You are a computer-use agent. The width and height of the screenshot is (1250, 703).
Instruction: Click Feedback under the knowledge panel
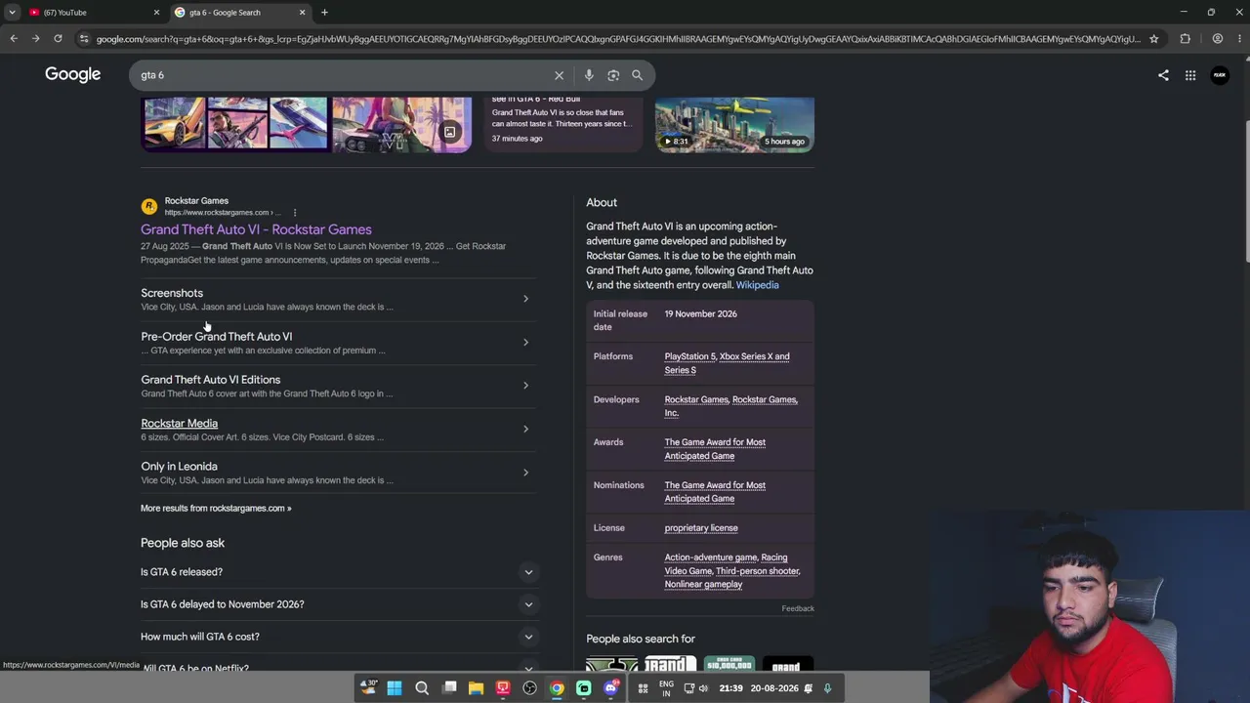[798, 608]
